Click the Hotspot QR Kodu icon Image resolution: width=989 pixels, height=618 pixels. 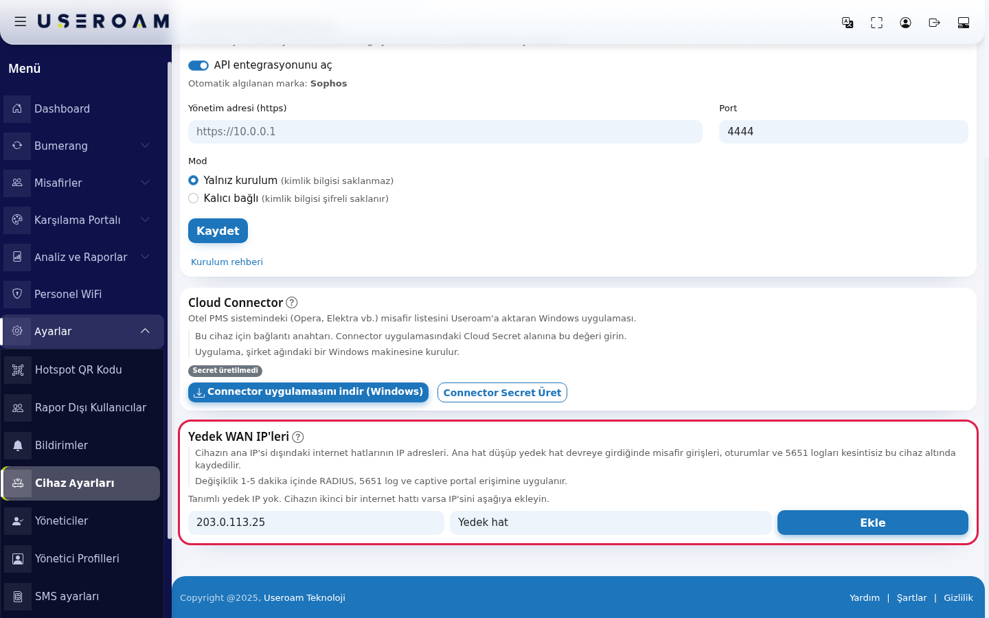click(18, 370)
